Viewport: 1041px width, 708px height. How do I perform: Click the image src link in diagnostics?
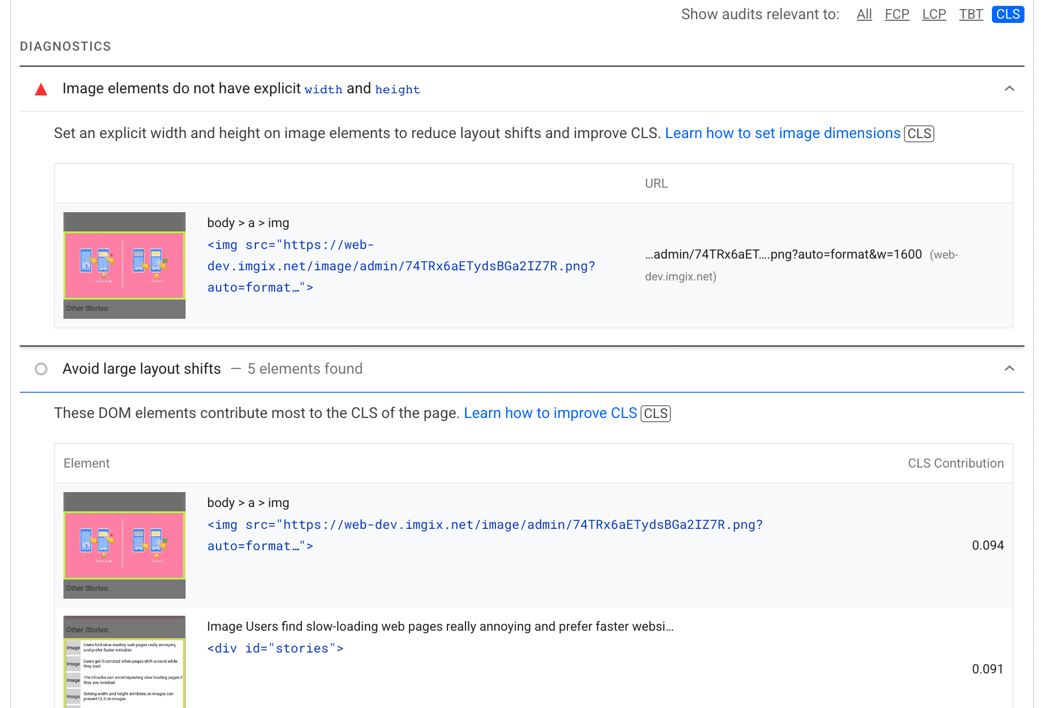(403, 266)
